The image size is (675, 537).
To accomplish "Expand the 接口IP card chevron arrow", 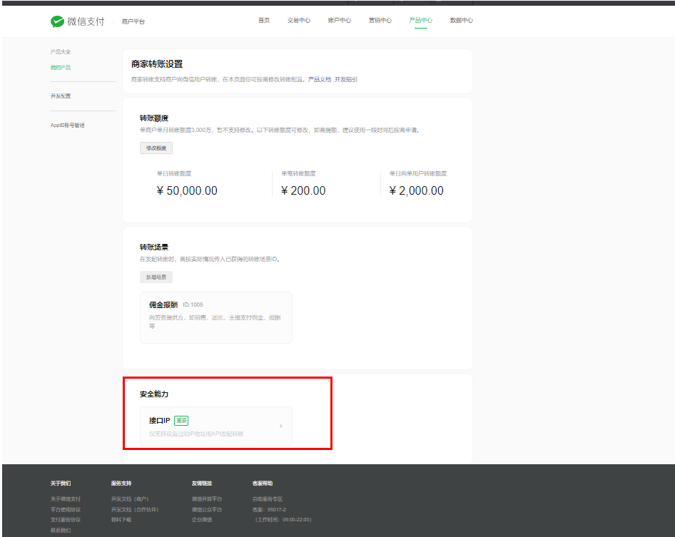I will [x=280, y=426].
